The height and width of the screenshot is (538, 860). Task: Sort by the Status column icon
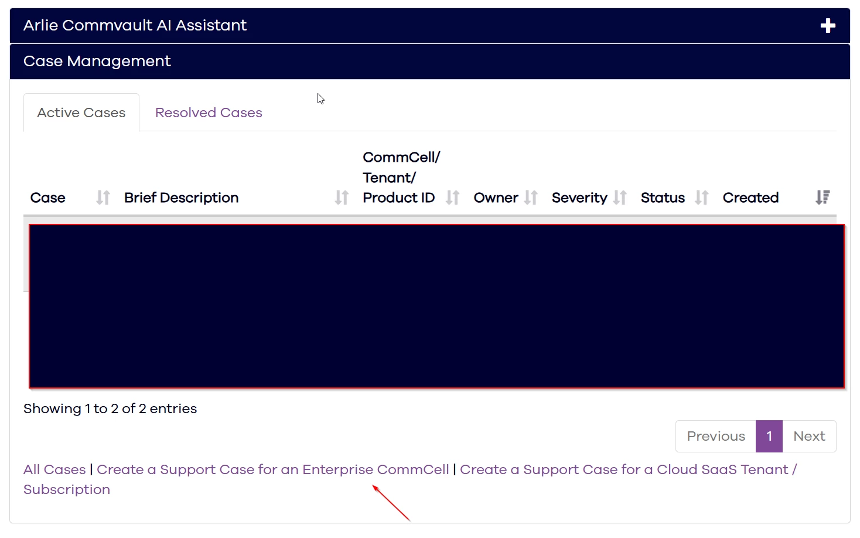(702, 198)
